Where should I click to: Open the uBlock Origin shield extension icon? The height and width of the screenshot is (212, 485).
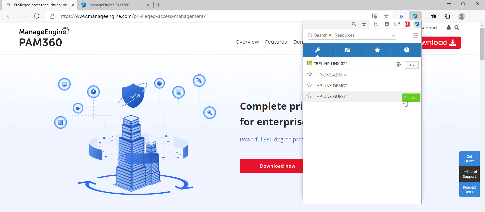tap(387, 24)
